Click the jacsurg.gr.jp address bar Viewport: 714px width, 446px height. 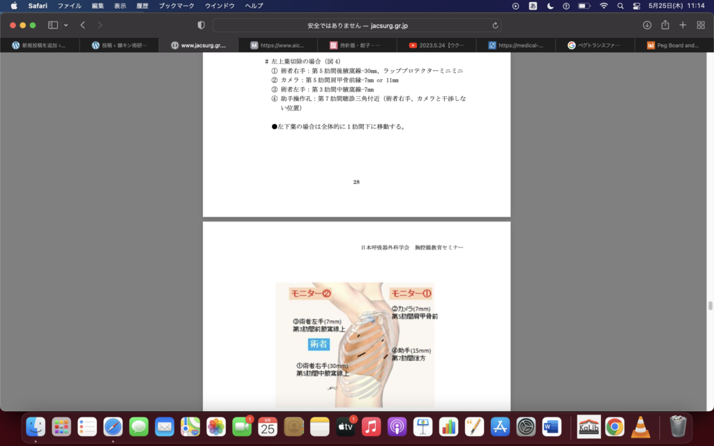pyautogui.click(x=357, y=25)
